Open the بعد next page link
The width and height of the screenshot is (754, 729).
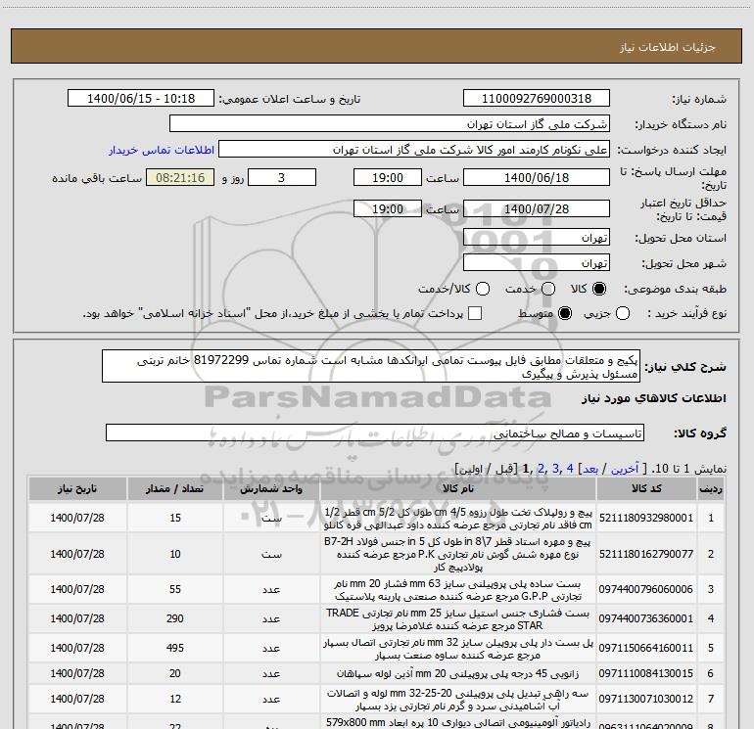(x=590, y=469)
